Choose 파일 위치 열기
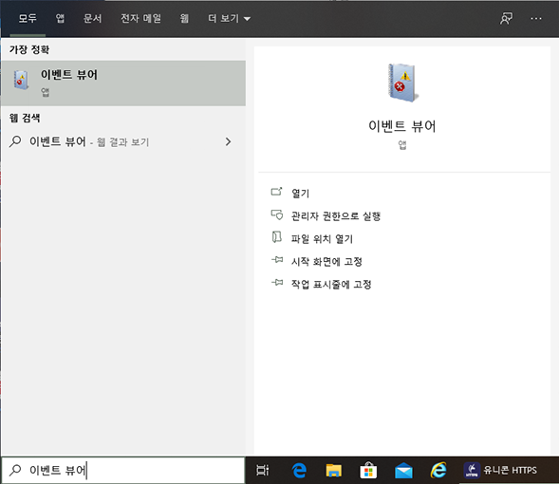The height and width of the screenshot is (484, 559). (322, 239)
